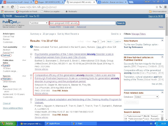Open Help link near search bar
The image size is (168, 126).
[x=161, y=27]
